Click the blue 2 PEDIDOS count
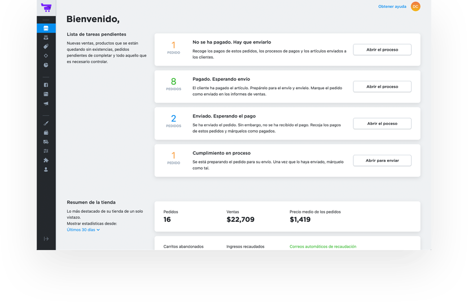This screenshot has width=468, height=302. point(173,121)
